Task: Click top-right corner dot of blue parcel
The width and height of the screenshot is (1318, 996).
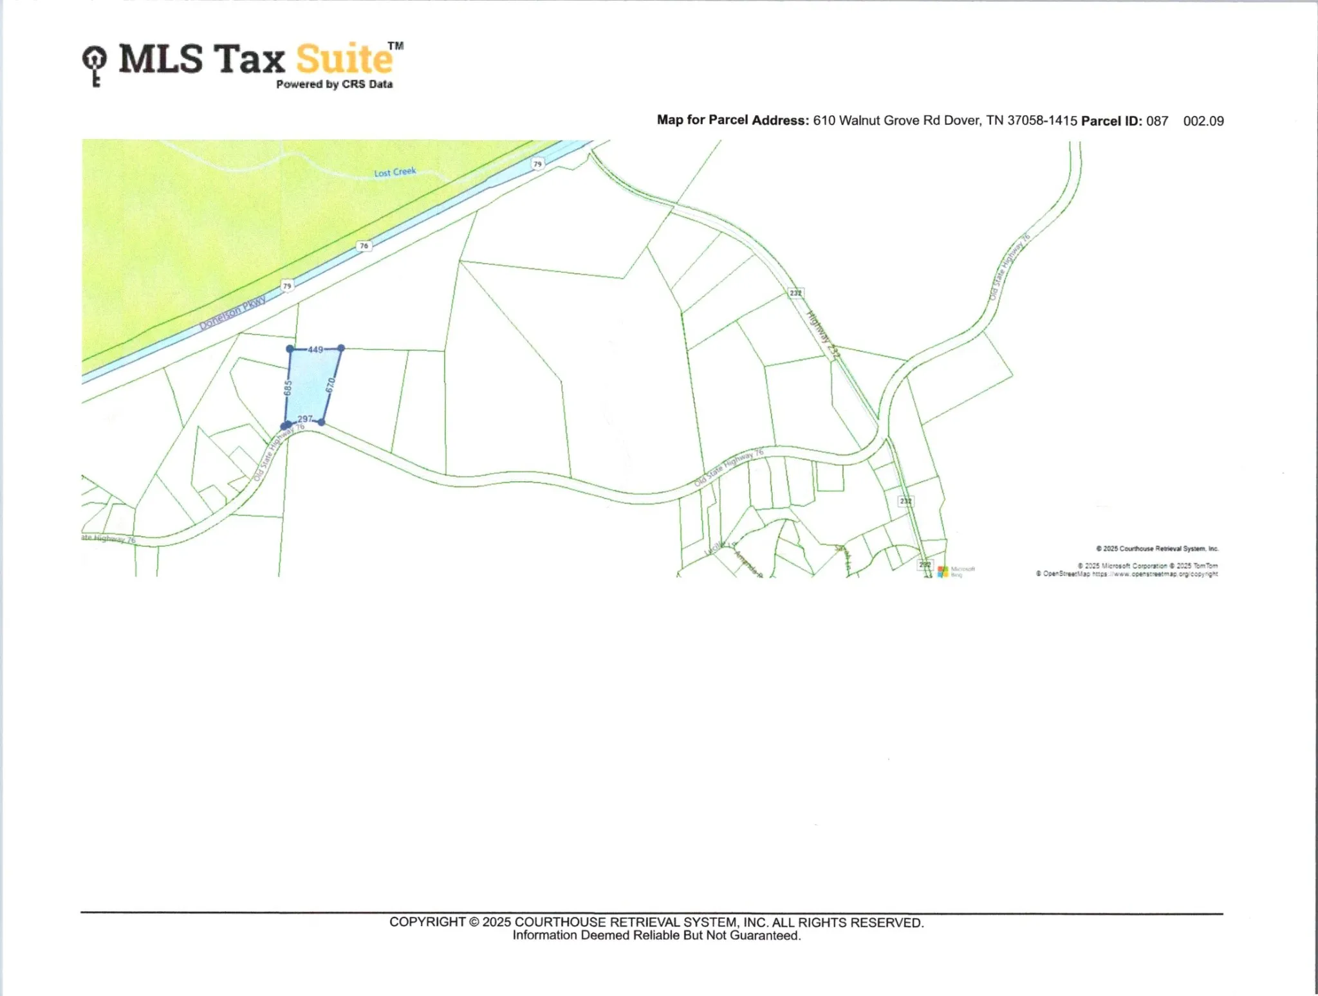Action: [x=341, y=348]
